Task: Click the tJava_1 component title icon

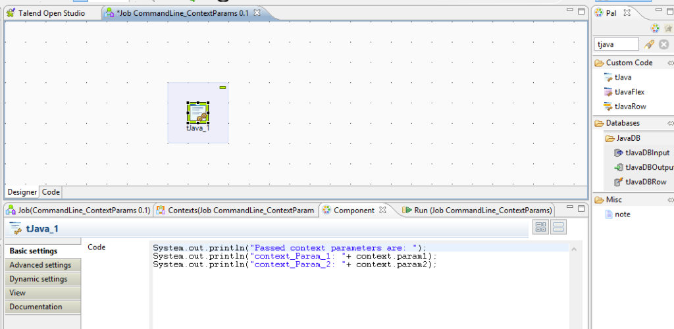Action: tap(16, 228)
